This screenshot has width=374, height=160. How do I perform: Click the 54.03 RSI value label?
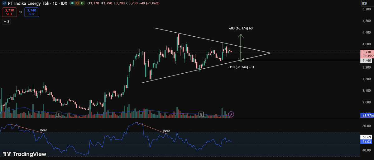(366, 141)
